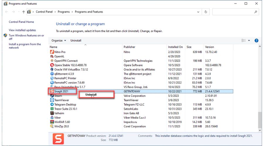Click the search magnifier icon
This screenshot has height=146, width=264.
point(255,12)
